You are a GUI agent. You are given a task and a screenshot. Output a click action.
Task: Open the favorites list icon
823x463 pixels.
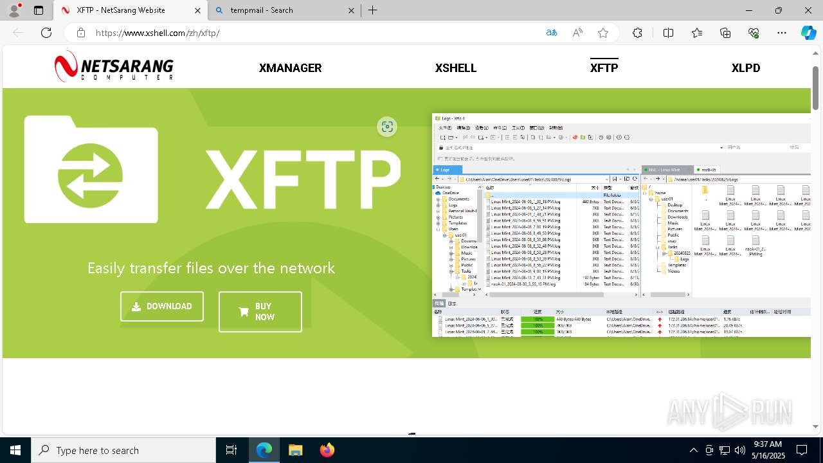click(697, 33)
